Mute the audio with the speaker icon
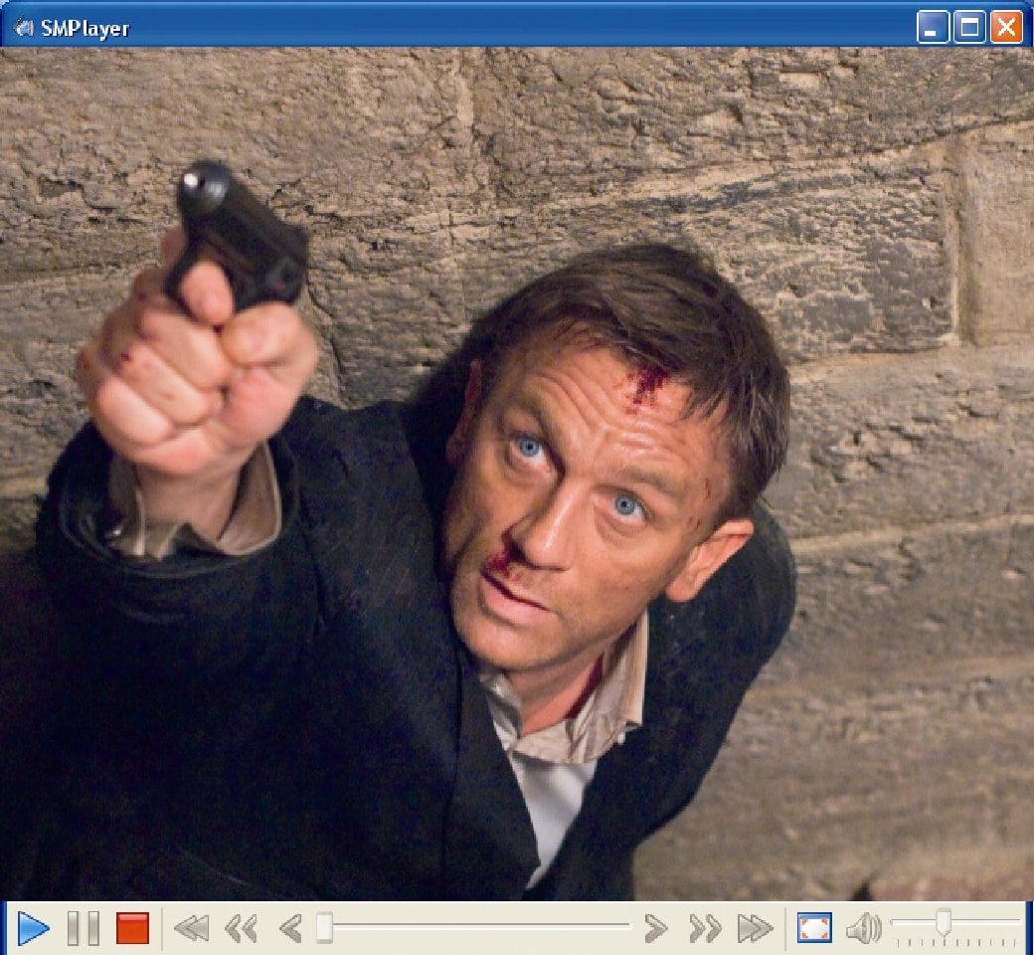This screenshot has width=1034, height=955. pyautogui.click(x=862, y=929)
